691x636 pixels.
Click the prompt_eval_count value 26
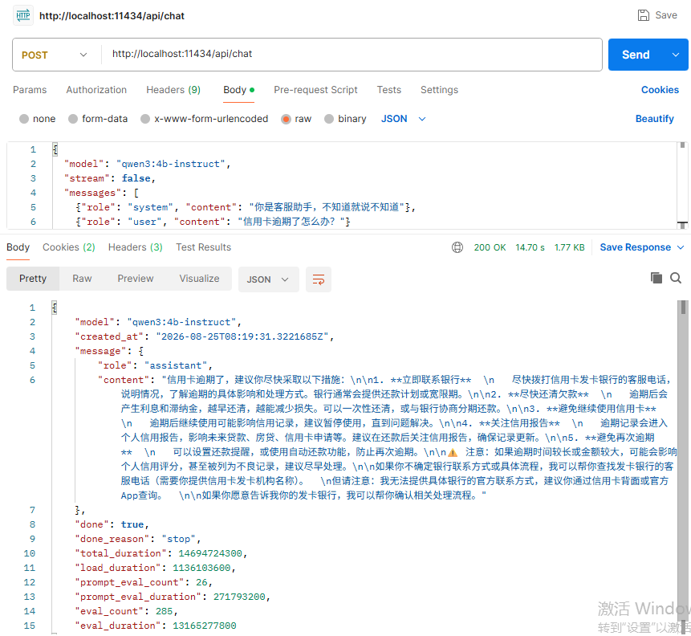pyautogui.click(x=201, y=583)
